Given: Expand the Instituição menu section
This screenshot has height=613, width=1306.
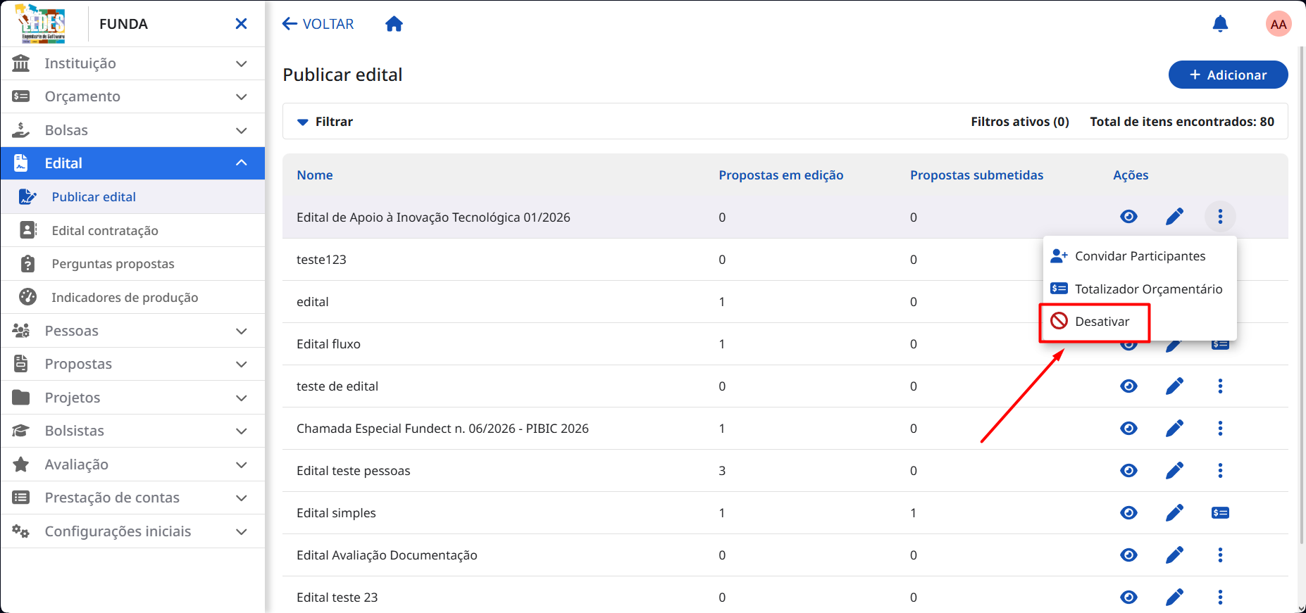Looking at the screenshot, I should pyautogui.click(x=133, y=63).
